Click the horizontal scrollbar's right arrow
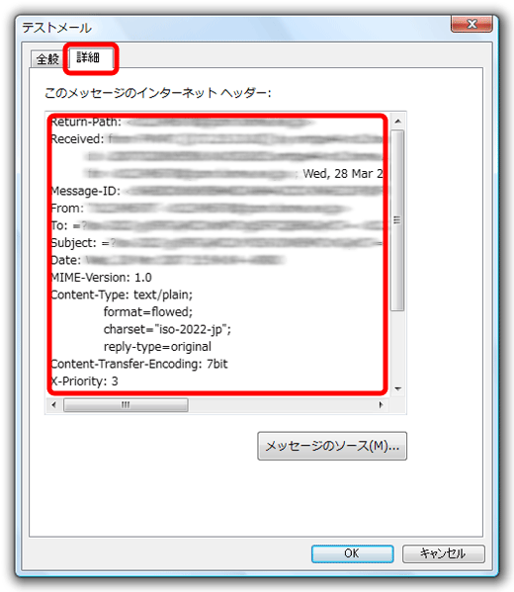 tap(381, 405)
